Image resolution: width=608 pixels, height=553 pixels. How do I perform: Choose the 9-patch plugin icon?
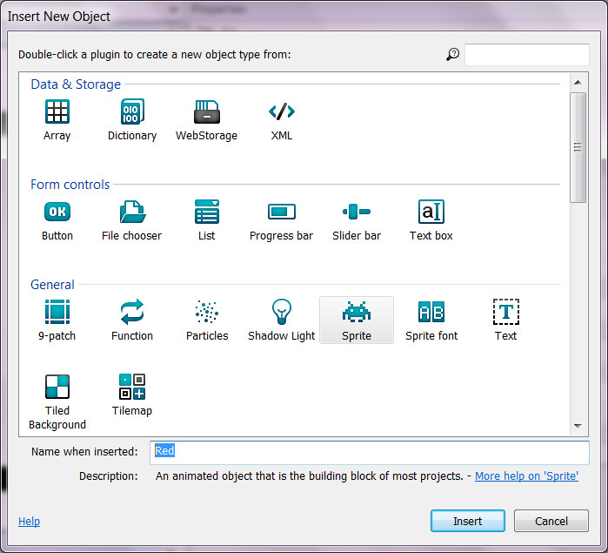57,313
